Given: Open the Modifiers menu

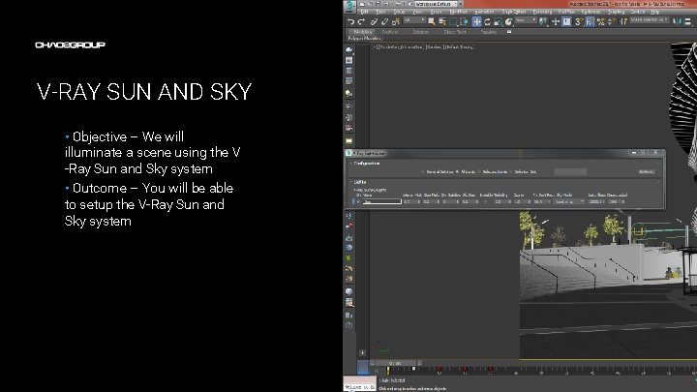Looking at the screenshot, I should (x=458, y=12).
